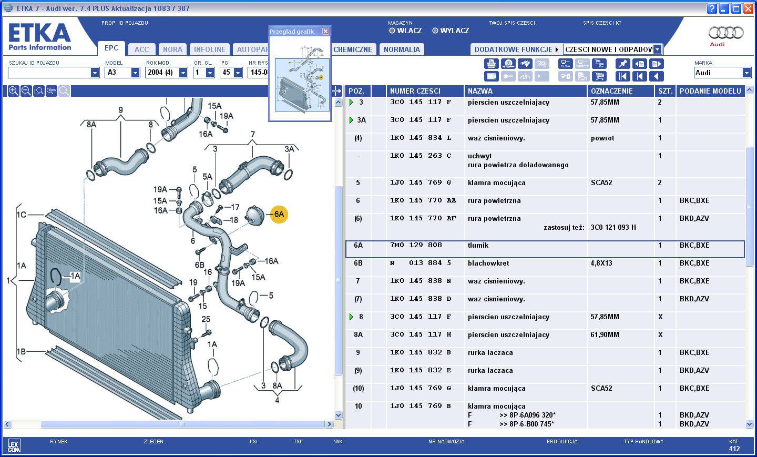The image size is (757, 457).
Task: Switch to the CHEMICZNE tab
Action: pyautogui.click(x=353, y=49)
